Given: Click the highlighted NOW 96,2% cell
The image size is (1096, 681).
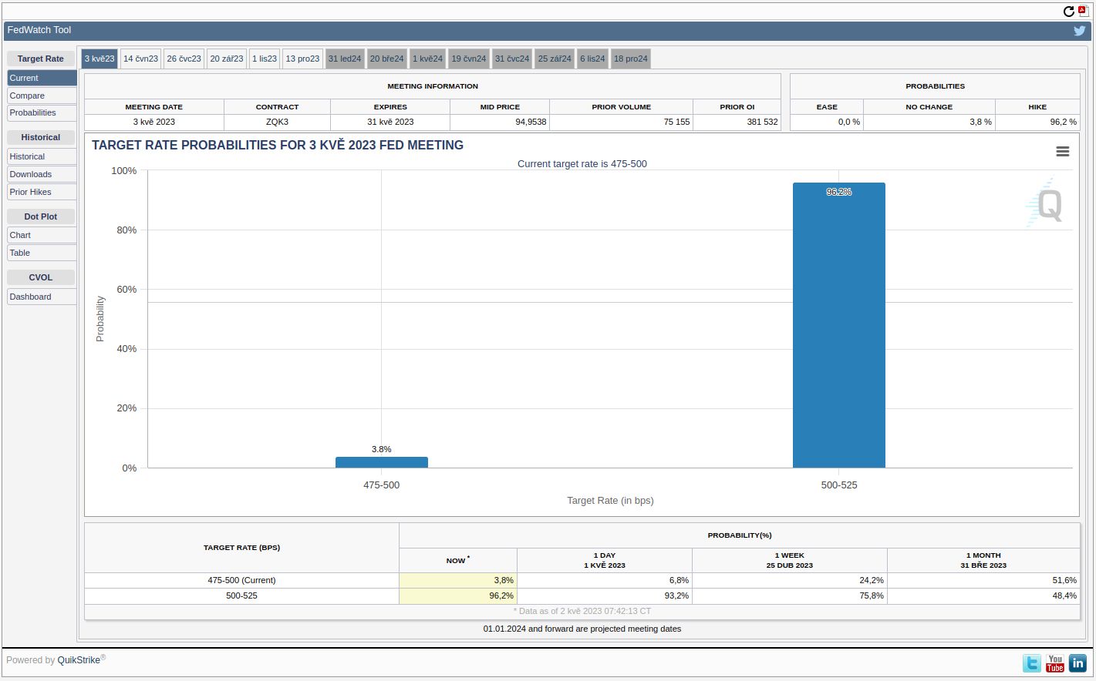Looking at the screenshot, I should pyautogui.click(x=458, y=595).
